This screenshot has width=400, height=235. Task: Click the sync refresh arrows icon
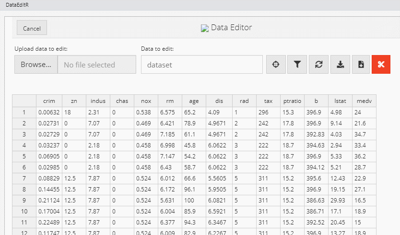318,65
